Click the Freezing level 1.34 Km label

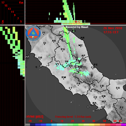pyautogui.click(x=73, y=117)
